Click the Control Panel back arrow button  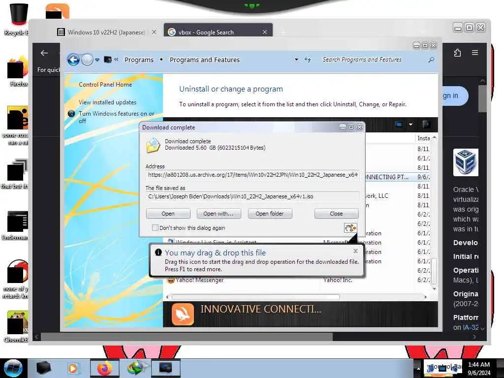(74, 60)
